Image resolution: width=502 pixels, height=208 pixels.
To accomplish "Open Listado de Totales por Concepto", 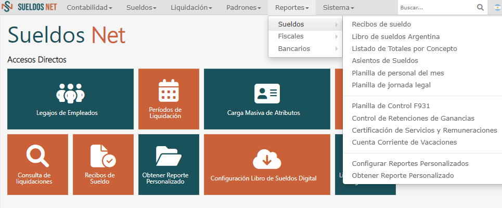I will coord(404,49).
